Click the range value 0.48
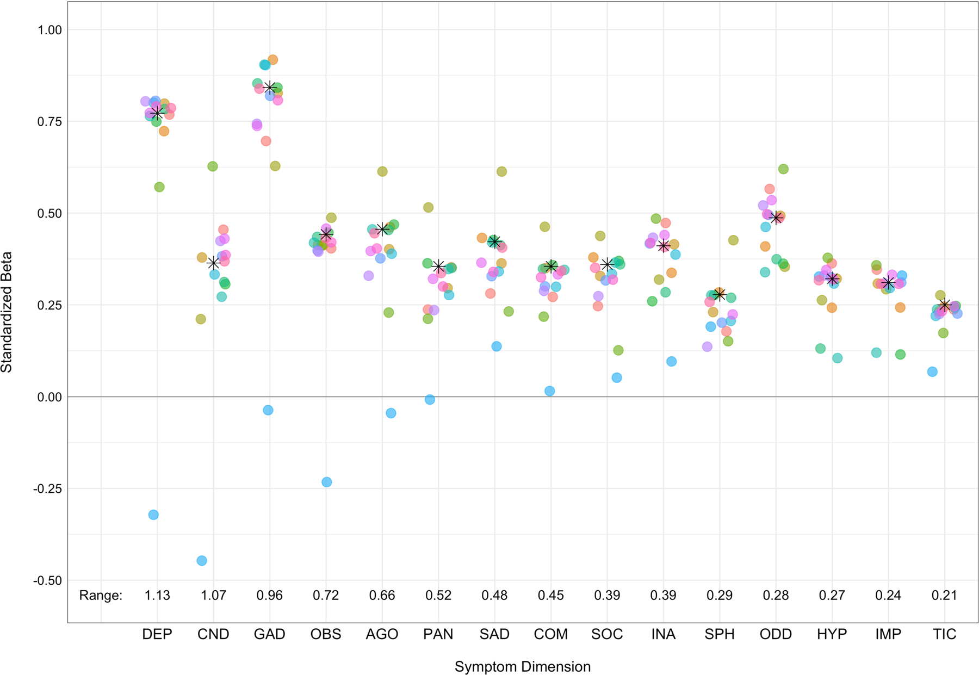Screen dimensions: 979x675 point(494,596)
